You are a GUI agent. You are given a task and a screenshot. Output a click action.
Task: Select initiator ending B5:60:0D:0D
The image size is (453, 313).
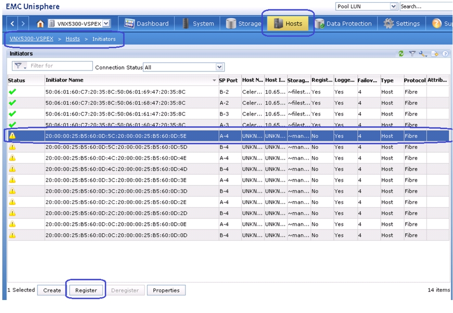[x=228, y=235]
